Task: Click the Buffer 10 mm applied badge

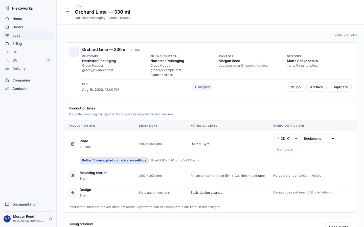Action: tap(114, 160)
